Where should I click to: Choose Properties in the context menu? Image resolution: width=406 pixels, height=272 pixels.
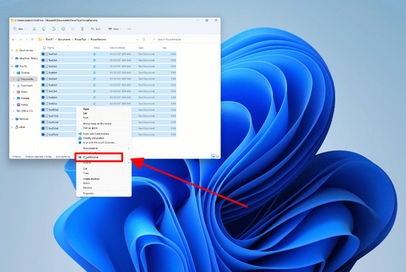[88, 194]
